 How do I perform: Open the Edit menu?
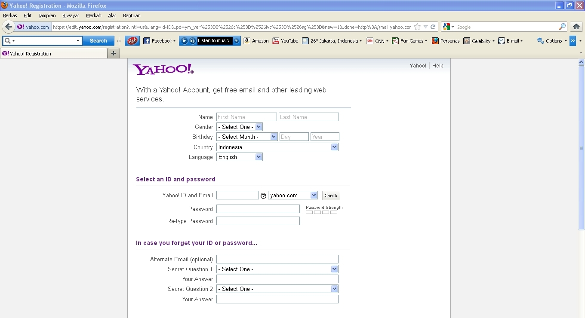pyautogui.click(x=28, y=15)
